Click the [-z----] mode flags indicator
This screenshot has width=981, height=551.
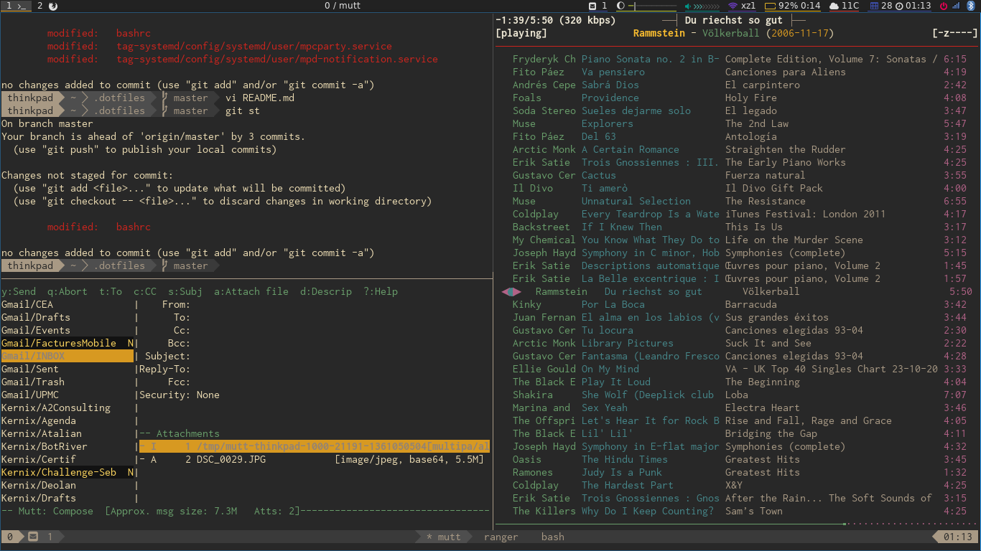point(955,33)
